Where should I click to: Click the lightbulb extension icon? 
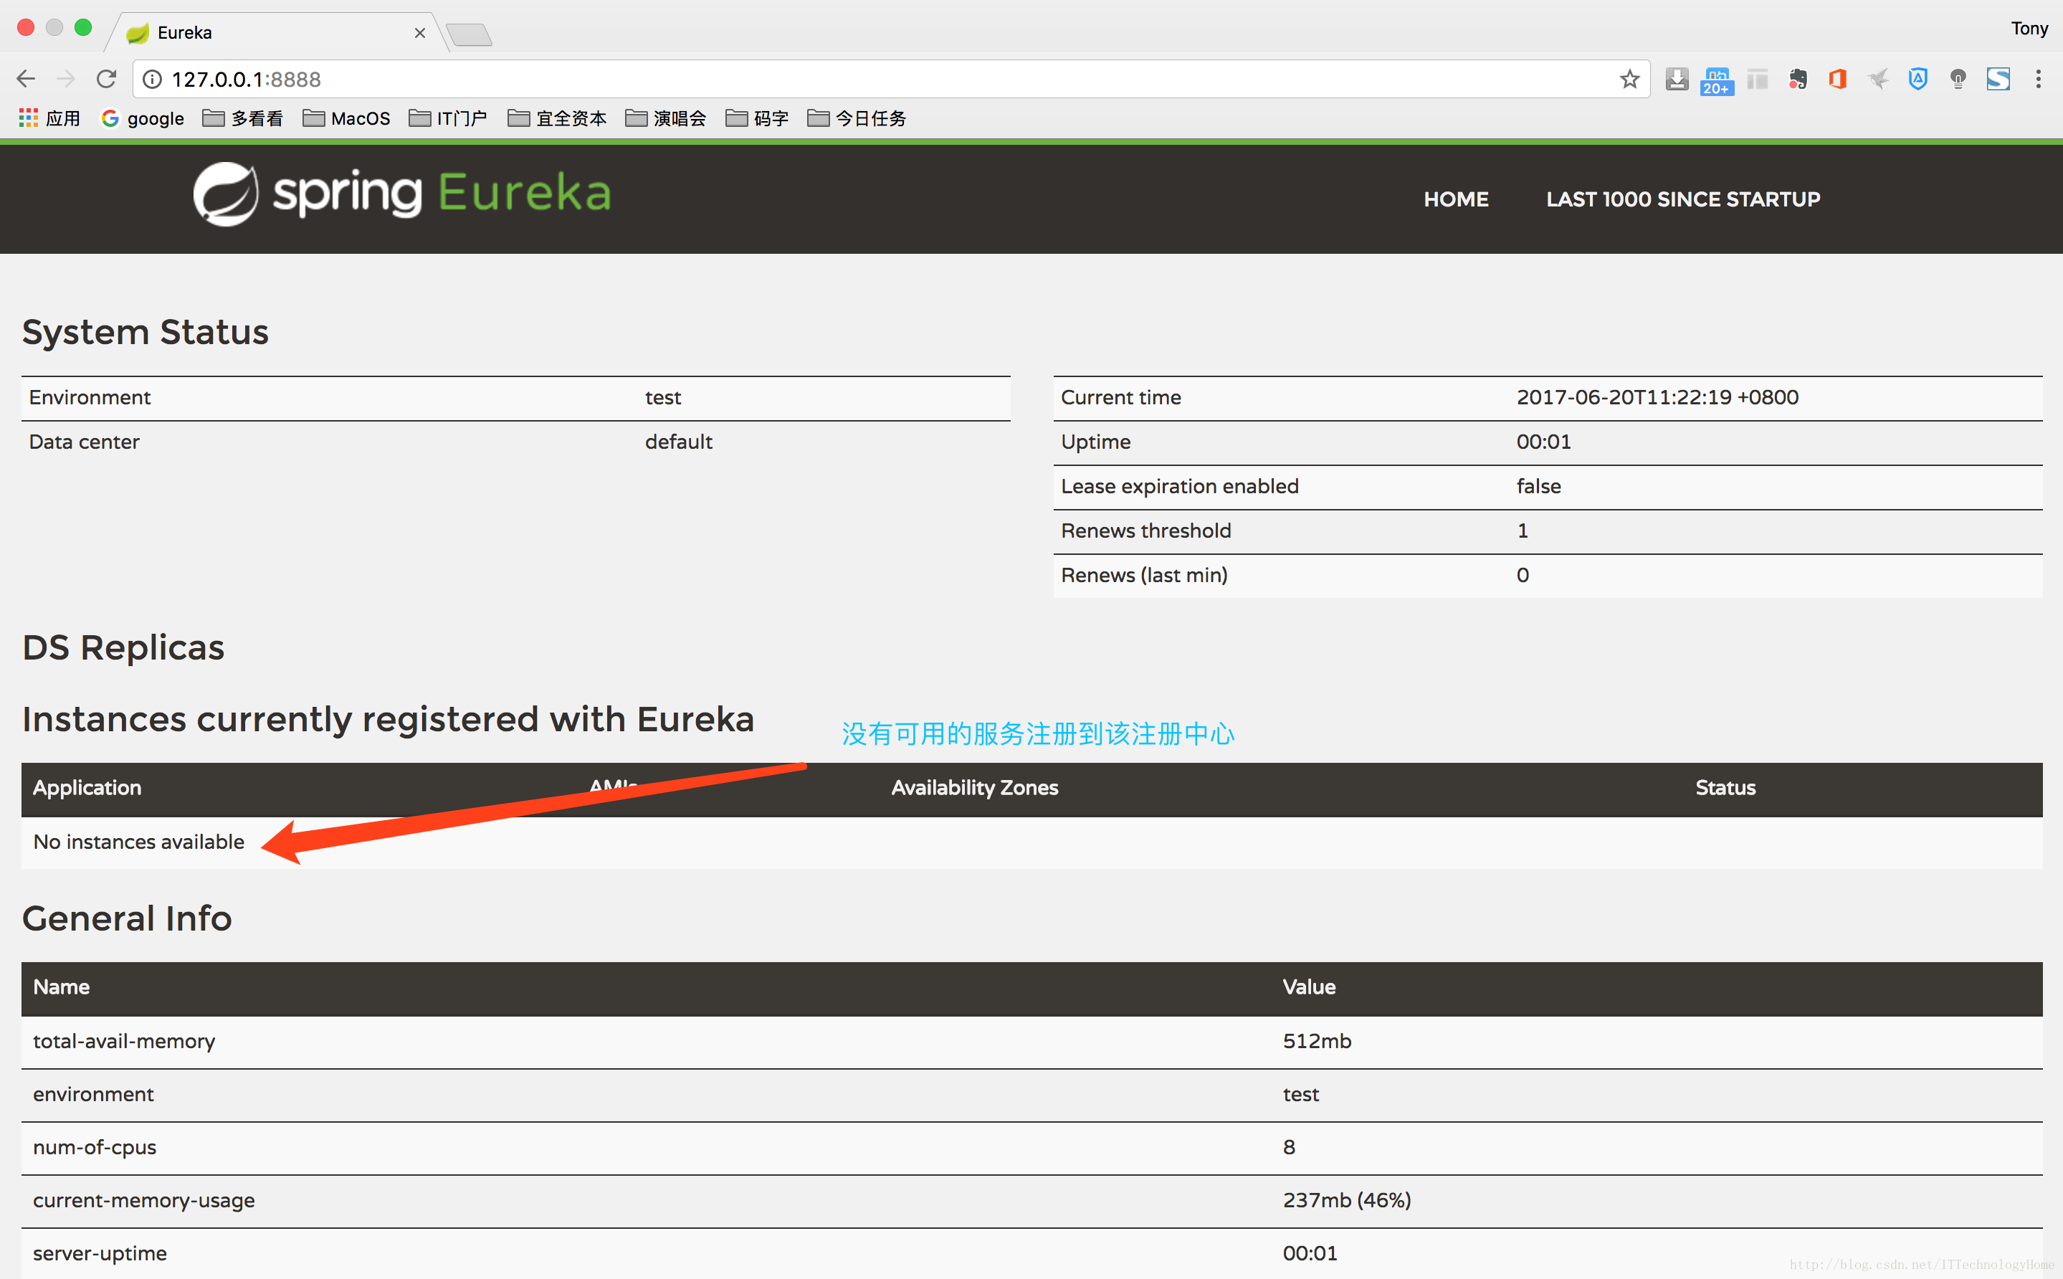(x=1958, y=79)
